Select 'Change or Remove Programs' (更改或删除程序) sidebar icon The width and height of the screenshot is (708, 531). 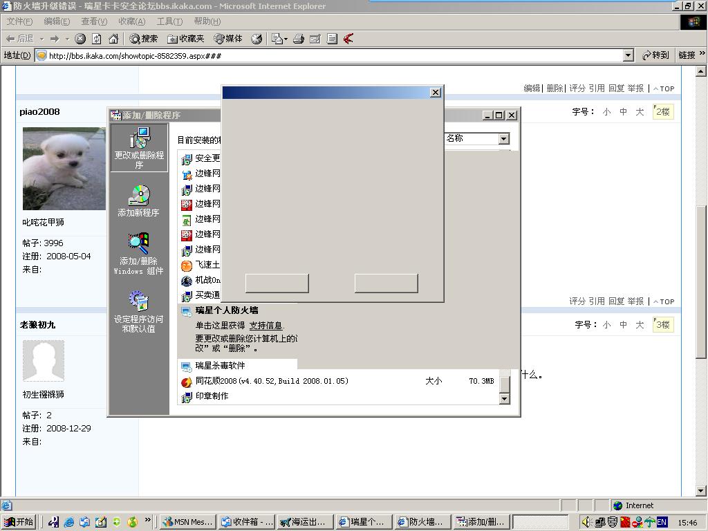pyautogui.click(x=139, y=148)
